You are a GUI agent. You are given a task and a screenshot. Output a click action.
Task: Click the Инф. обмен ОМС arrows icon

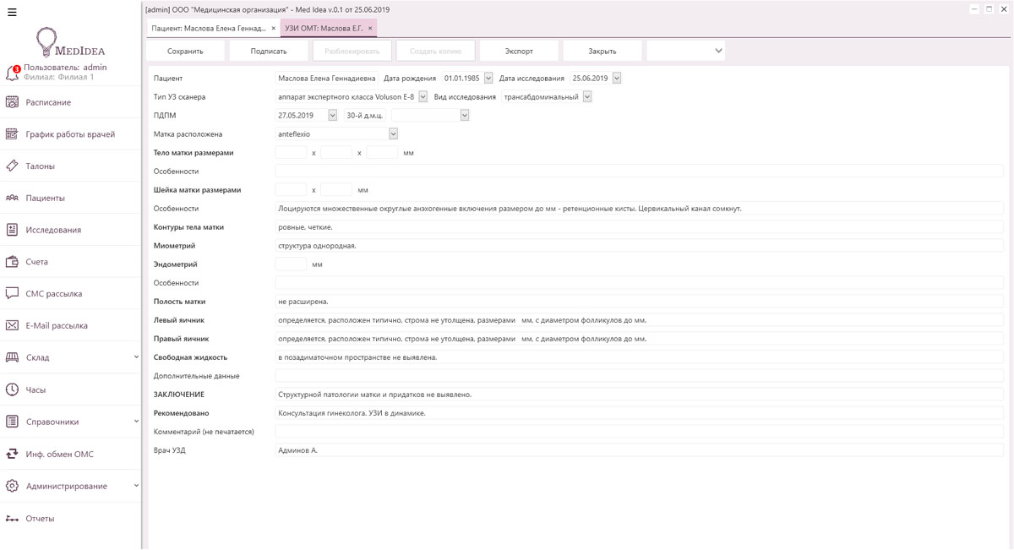tap(12, 454)
